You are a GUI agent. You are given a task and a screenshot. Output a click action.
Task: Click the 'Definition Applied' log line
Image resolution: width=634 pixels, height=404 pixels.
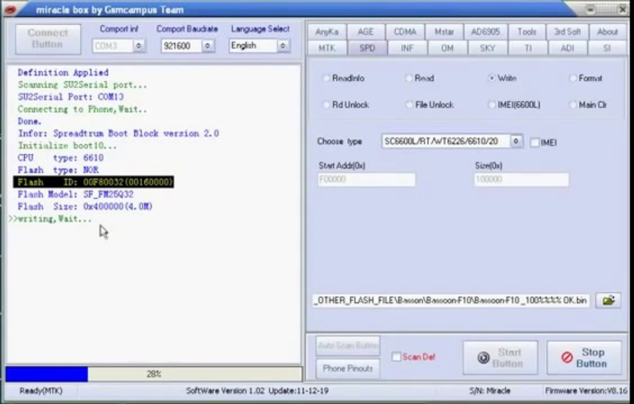click(x=63, y=72)
